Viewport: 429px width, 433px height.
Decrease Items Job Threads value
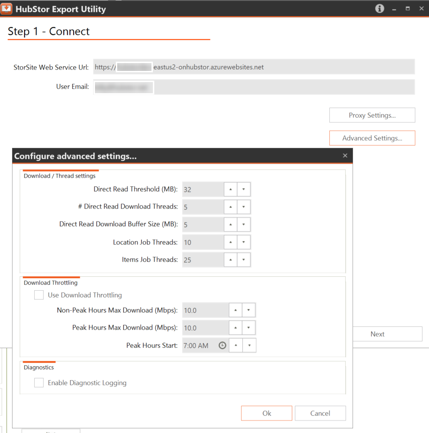click(x=244, y=260)
